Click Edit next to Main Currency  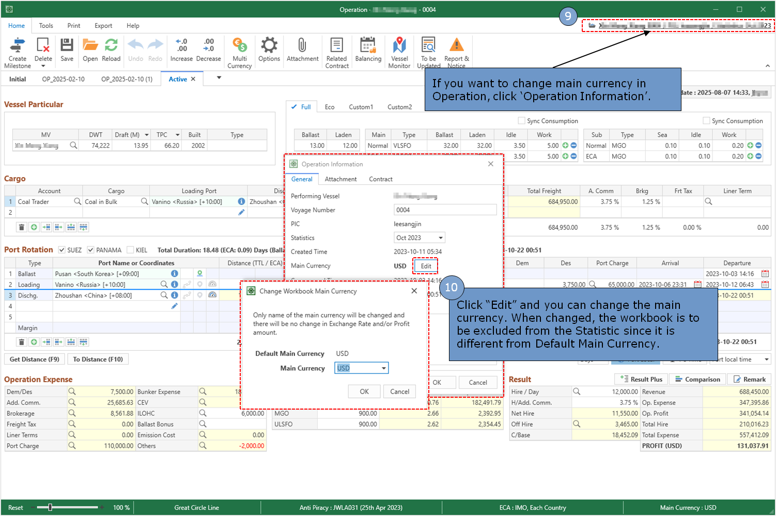click(426, 266)
